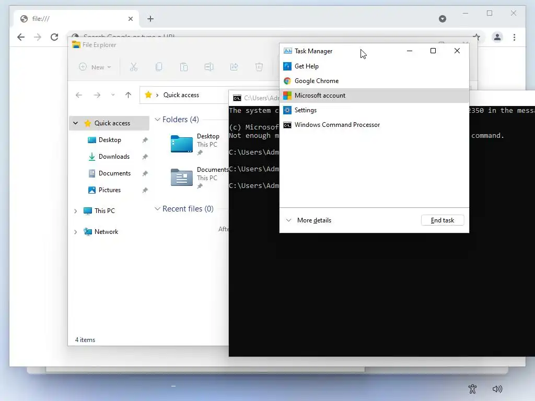The image size is (535, 401).
Task: Close the file:/// Chrome tab
Action: click(x=130, y=19)
